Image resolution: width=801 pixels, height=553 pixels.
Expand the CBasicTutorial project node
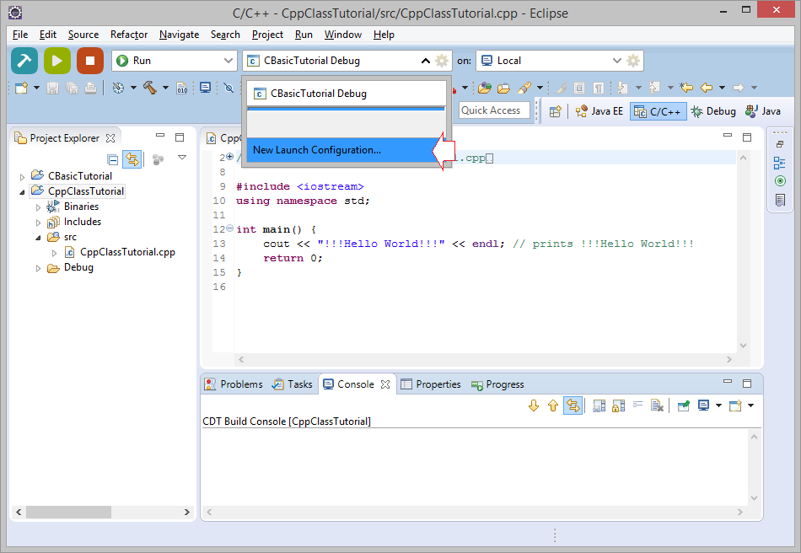pyautogui.click(x=22, y=177)
